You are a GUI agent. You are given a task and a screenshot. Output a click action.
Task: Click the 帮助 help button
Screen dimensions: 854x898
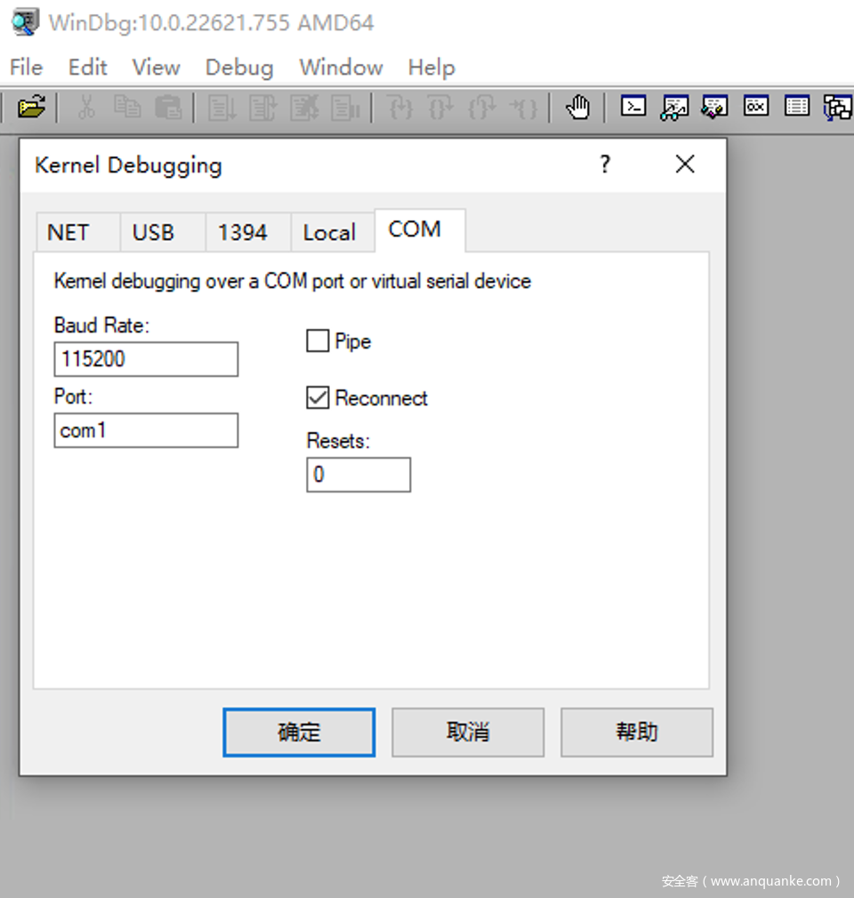(637, 732)
